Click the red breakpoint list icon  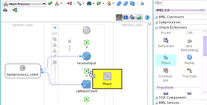pyautogui.click(x=70, y=3)
